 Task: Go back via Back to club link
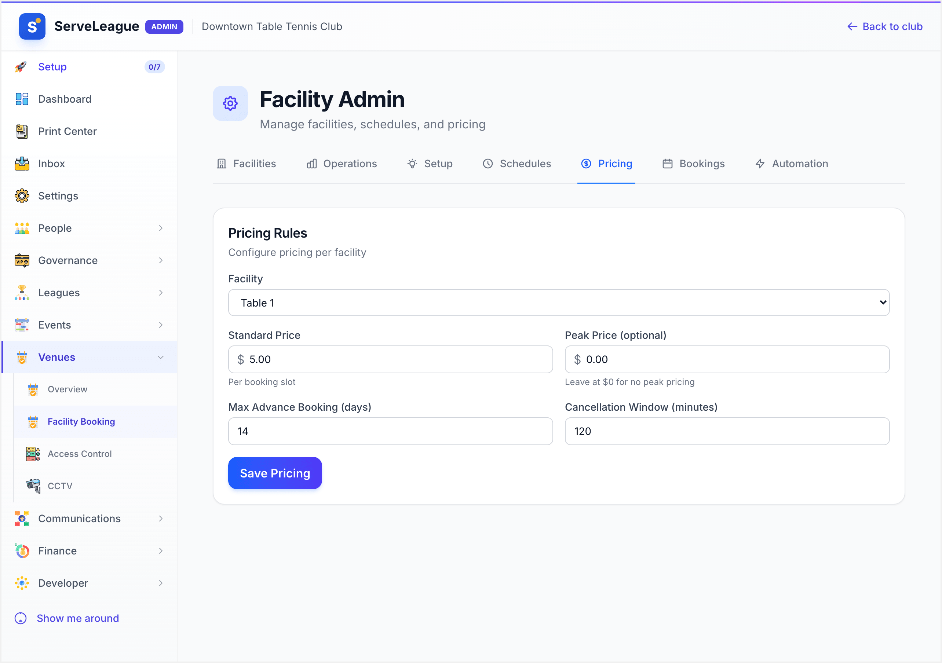(885, 27)
